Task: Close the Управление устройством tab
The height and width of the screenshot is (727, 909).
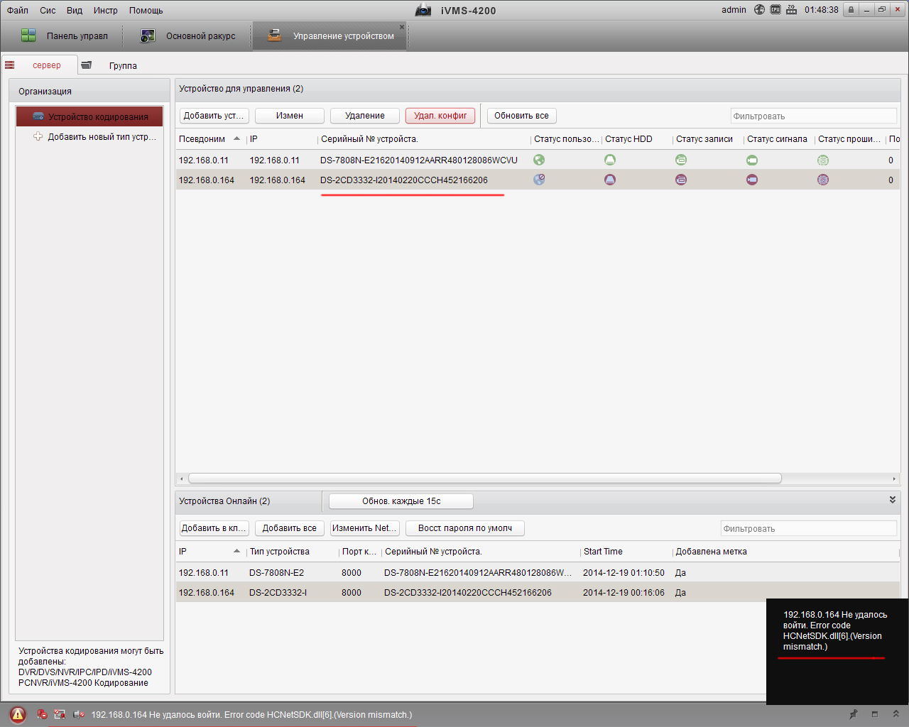Action: click(x=402, y=27)
